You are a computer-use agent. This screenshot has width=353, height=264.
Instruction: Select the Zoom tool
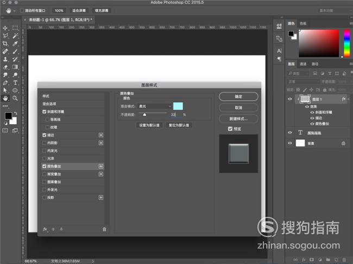tap(15, 98)
